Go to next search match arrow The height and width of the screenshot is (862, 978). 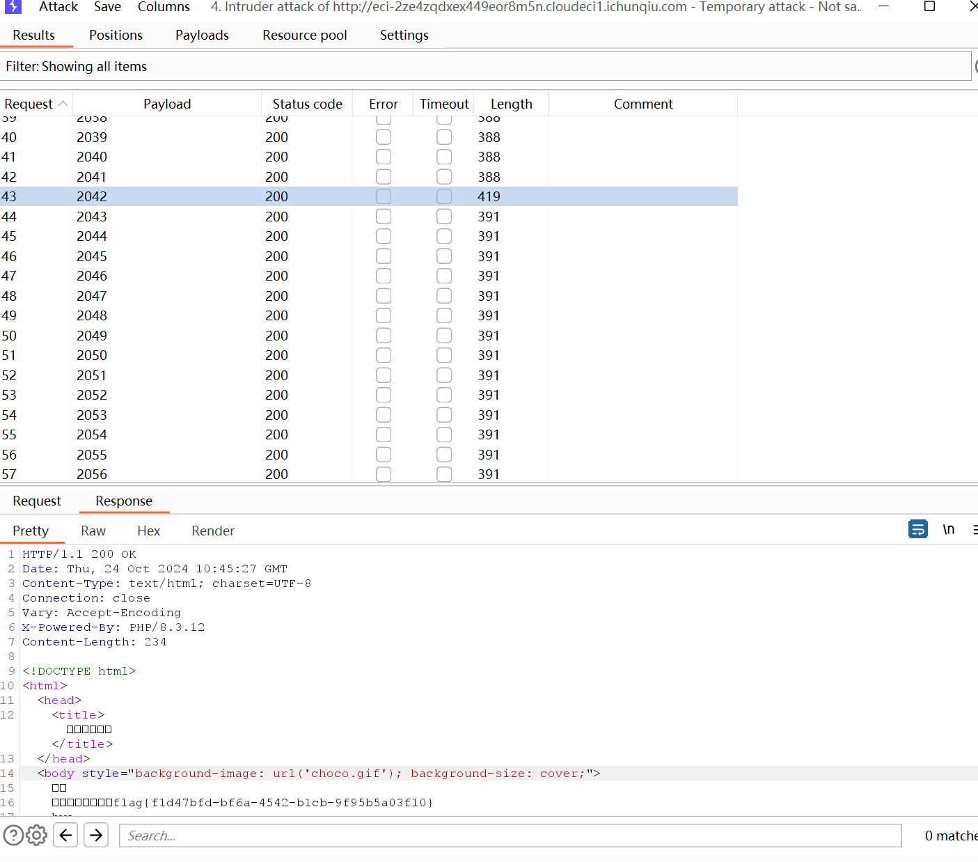pyautogui.click(x=96, y=835)
